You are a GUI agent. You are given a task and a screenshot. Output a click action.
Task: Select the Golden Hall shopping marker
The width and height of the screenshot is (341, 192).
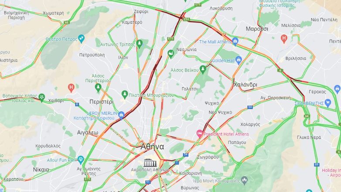[239, 60]
